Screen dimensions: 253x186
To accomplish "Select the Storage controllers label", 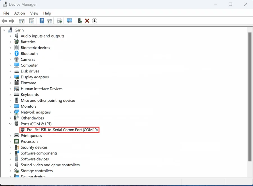I will [37, 170].
